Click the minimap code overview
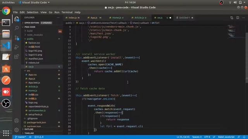 tap(236, 32)
